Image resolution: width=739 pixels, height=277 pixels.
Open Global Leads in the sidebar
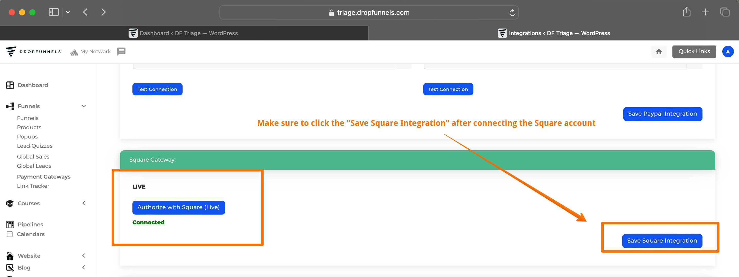pyautogui.click(x=34, y=166)
